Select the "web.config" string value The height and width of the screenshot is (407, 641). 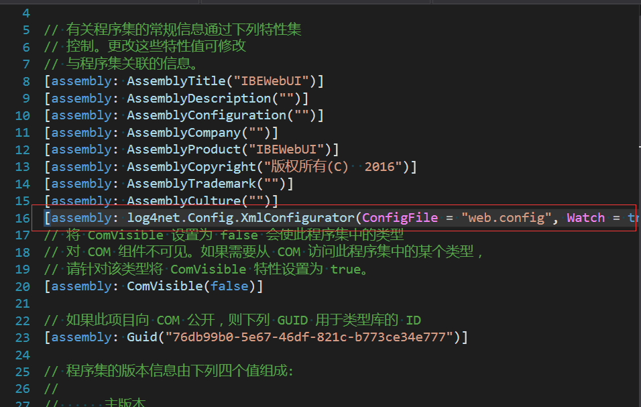click(506, 218)
